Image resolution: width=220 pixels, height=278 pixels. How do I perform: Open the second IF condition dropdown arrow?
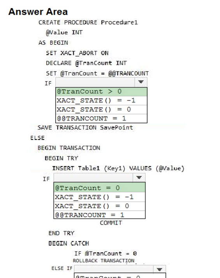coord(139,177)
